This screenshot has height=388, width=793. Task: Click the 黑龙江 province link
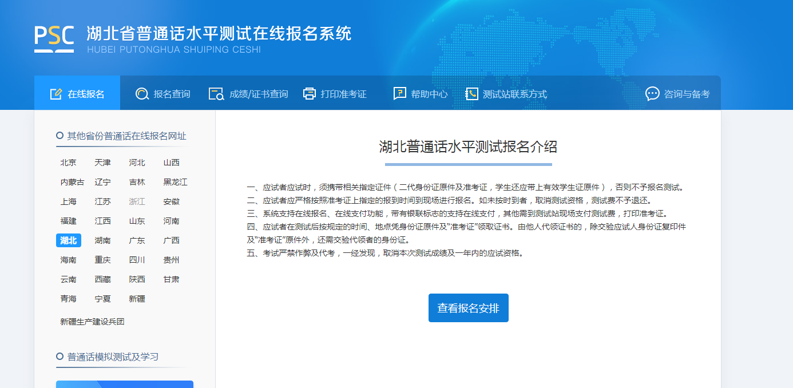pyautogui.click(x=175, y=182)
